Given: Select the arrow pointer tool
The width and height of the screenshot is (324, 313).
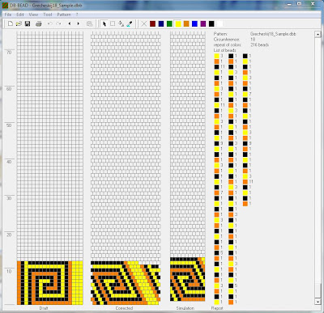Looking at the screenshot, I should coord(104,24).
